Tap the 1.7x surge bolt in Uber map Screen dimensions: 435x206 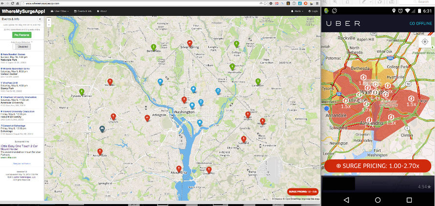pyautogui.click(x=366, y=104)
